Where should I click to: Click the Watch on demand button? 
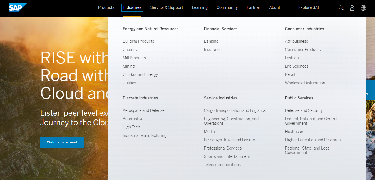[62, 142]
